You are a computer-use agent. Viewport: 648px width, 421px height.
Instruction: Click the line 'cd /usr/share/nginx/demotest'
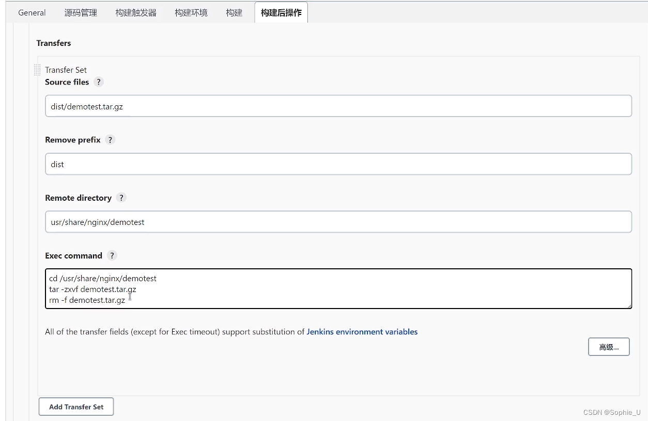pos(103,279)
